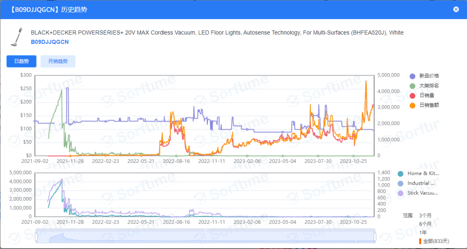Click the product title BLACK+DECKER POWERSERIES+ text
Viewport: 467px width, 249px height.
(x=217, y=33)
